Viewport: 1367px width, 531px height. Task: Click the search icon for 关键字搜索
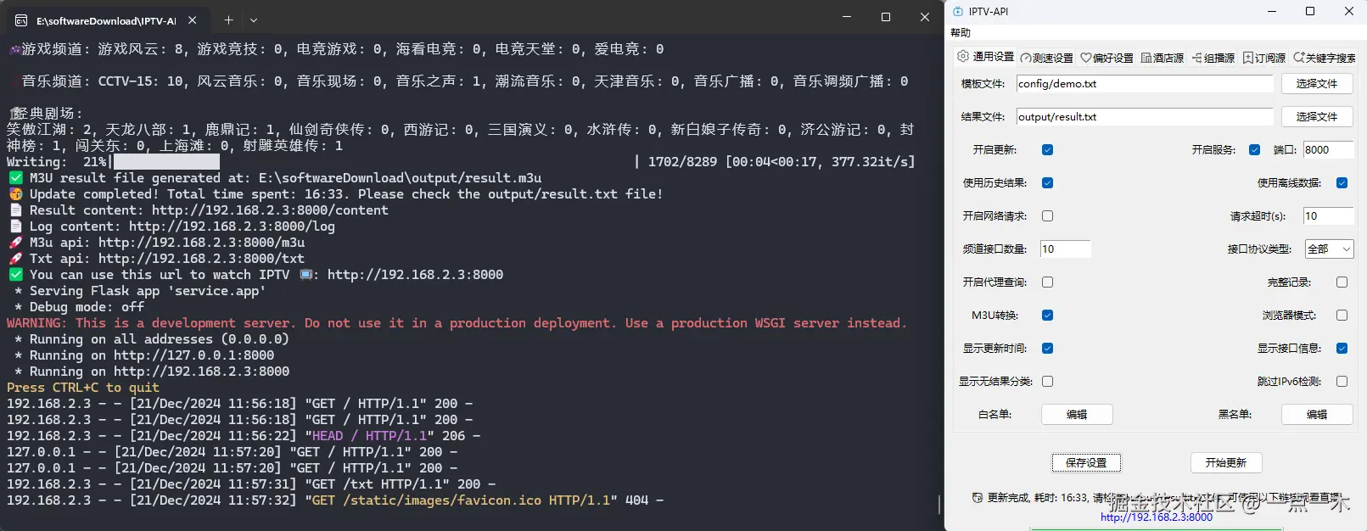click(1298, 57)
